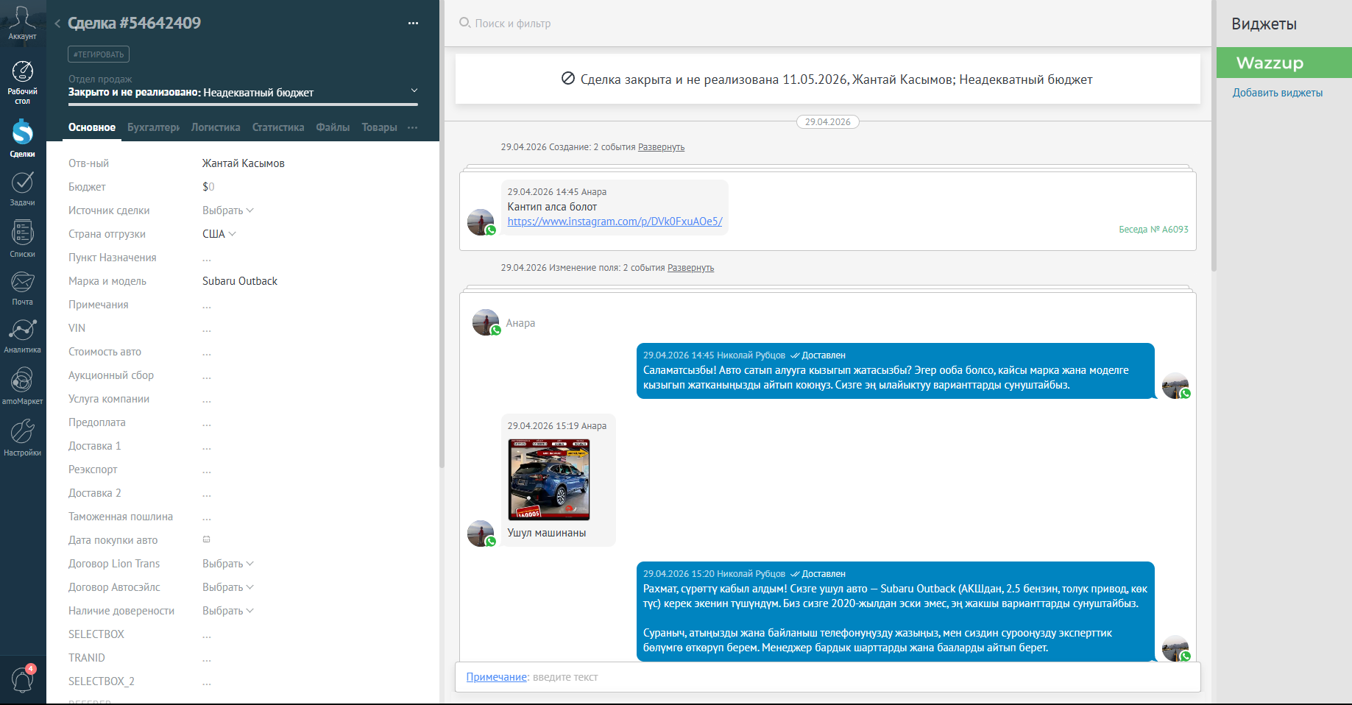Click Николай Рубцов avatar by 14:45 message
This screenshot has width=1352, height=705.
coord(1175,386)
